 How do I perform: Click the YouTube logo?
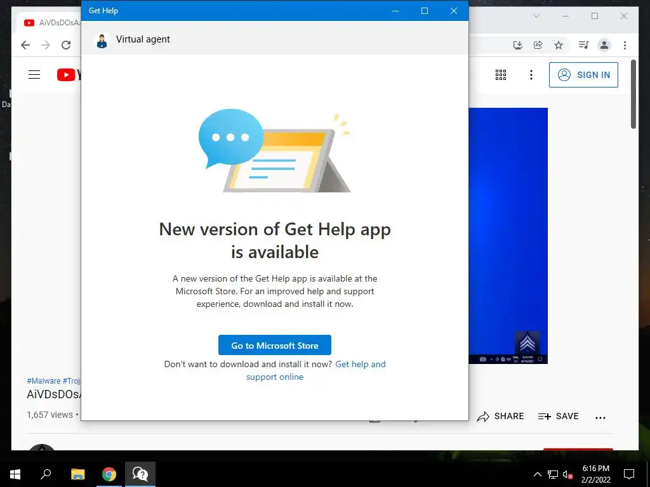coord(69,75)
